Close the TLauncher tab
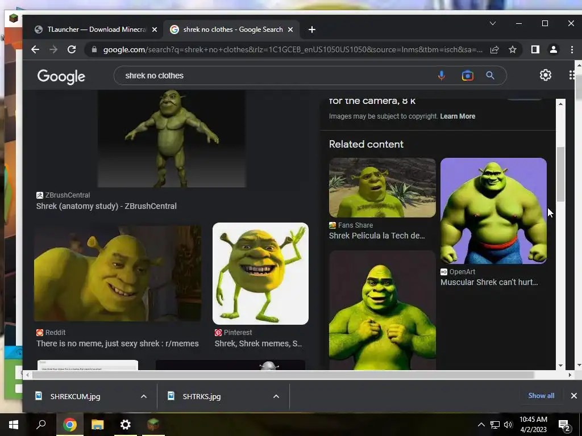 [155, 30]
